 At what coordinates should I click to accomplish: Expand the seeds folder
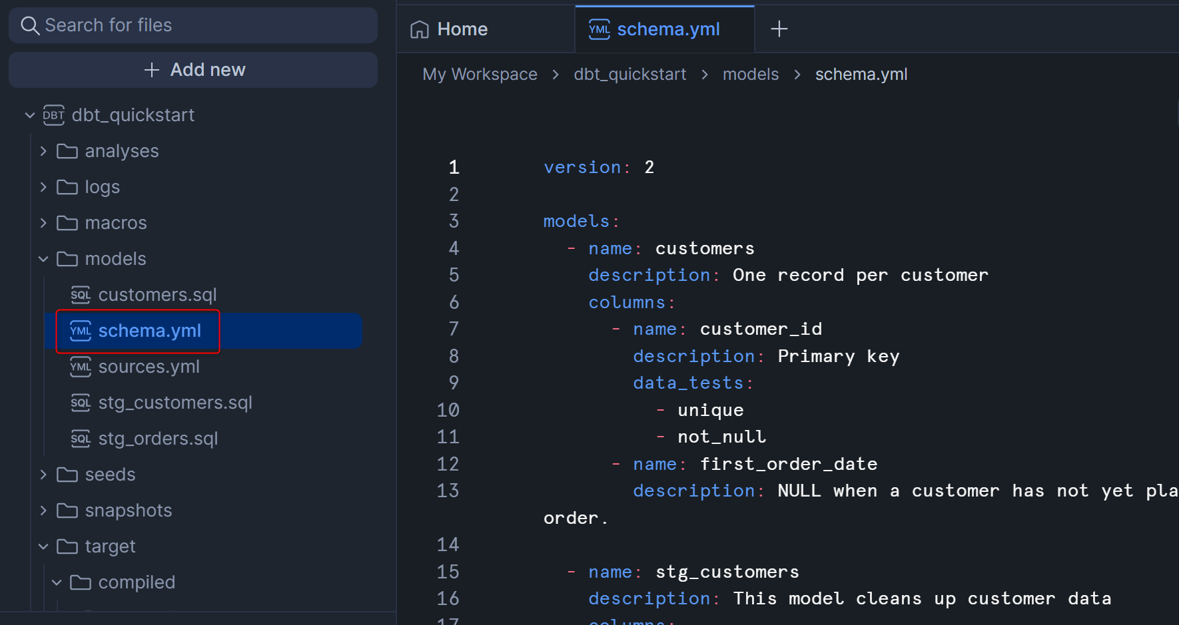click(43, 475)
